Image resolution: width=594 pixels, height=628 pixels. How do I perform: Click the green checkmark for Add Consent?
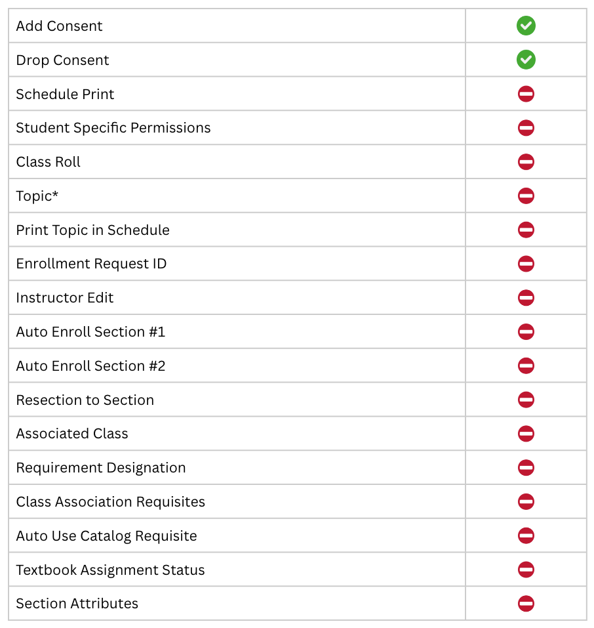click(x=526, y=26)
